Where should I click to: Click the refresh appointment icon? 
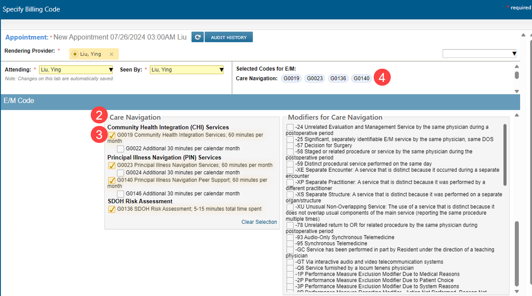pyautogui.click(x=197, y=37)
